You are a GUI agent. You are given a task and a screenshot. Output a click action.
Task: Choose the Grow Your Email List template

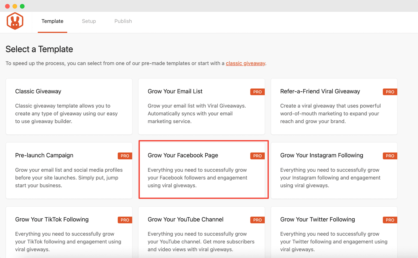201,106
